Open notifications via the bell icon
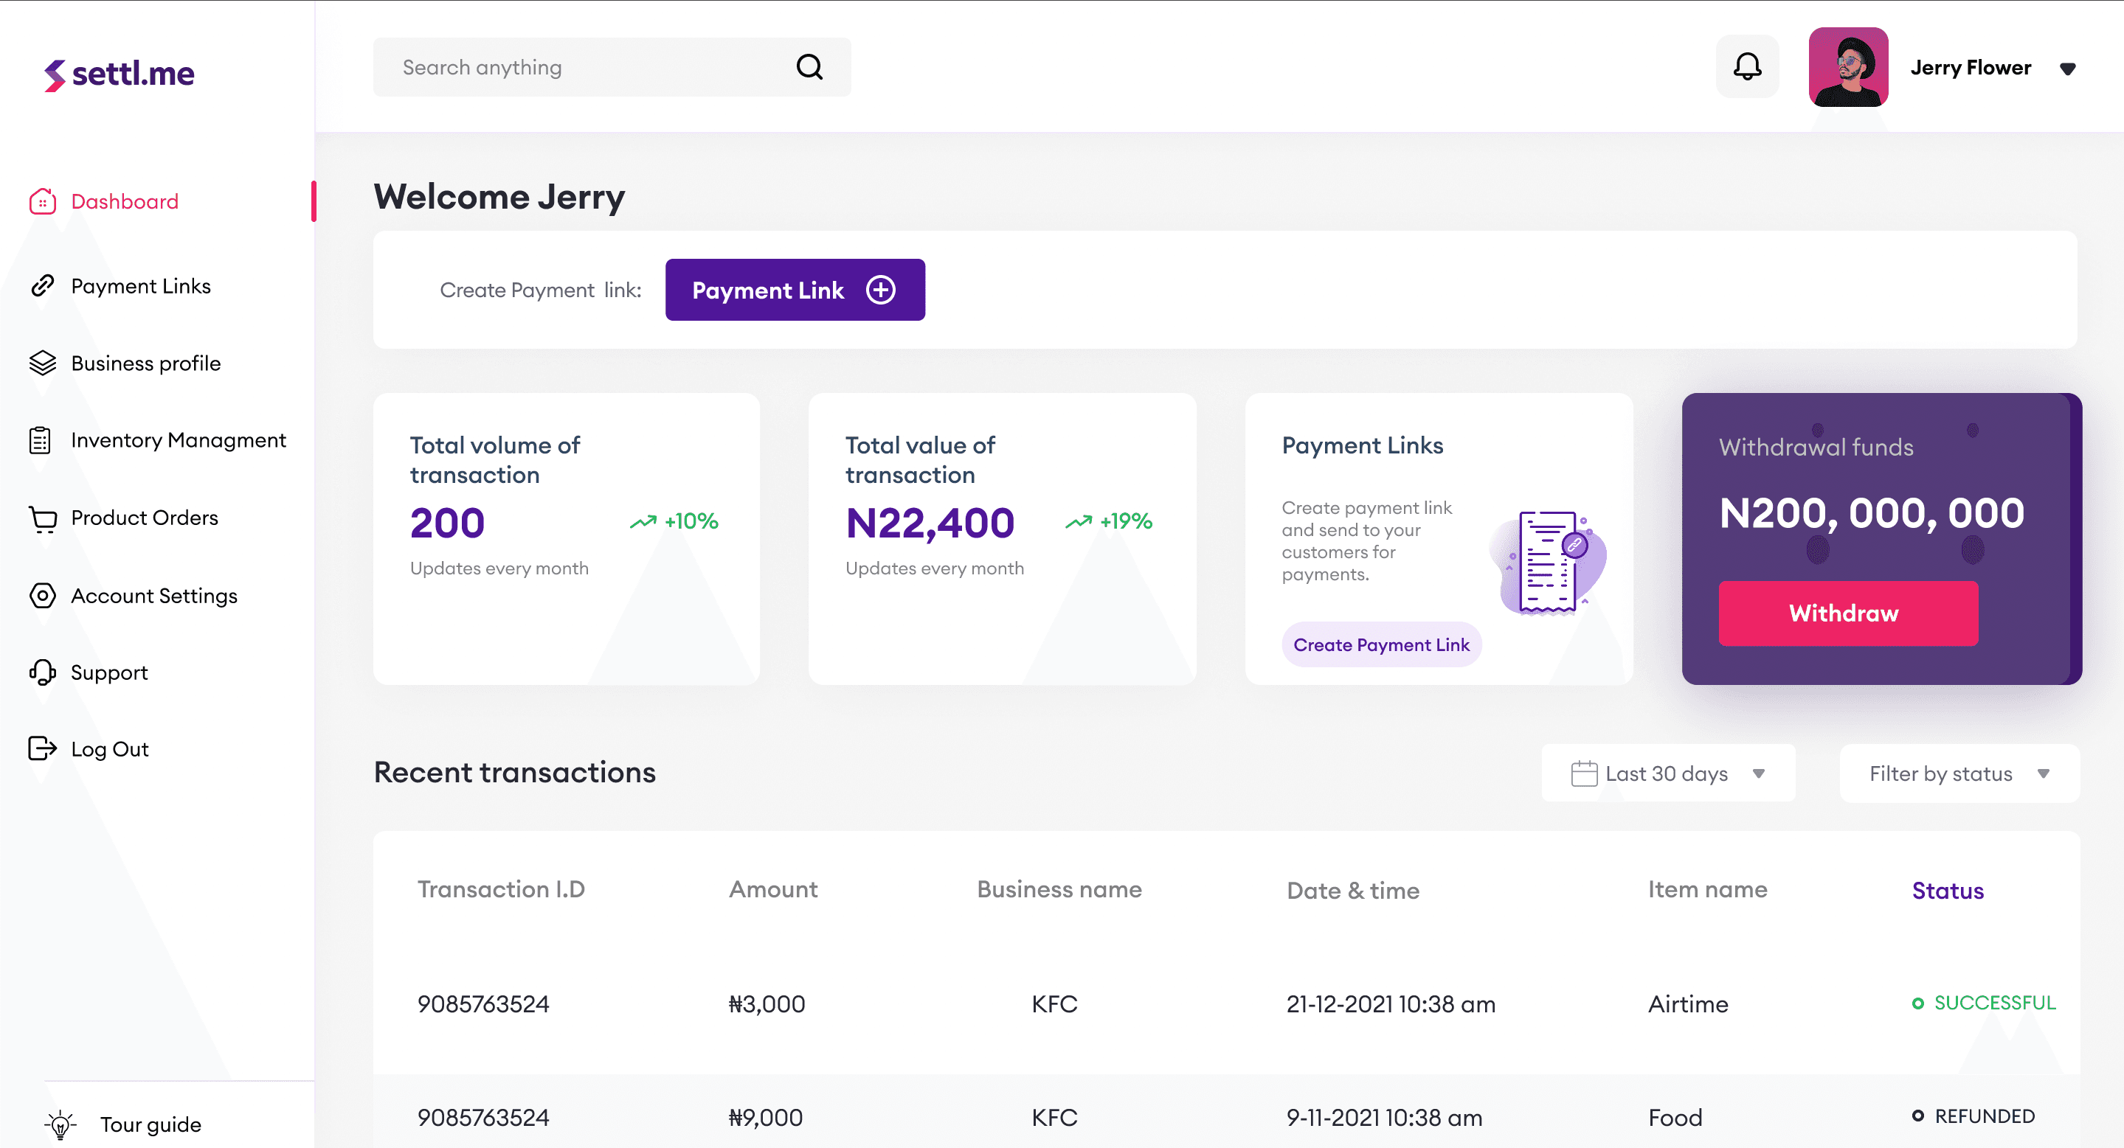 1747,67
